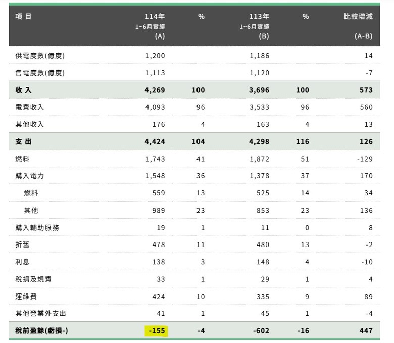Click the 售電度數(億度) row label
This screenshot has height=343, width=394.
click(x=40, y=73)
